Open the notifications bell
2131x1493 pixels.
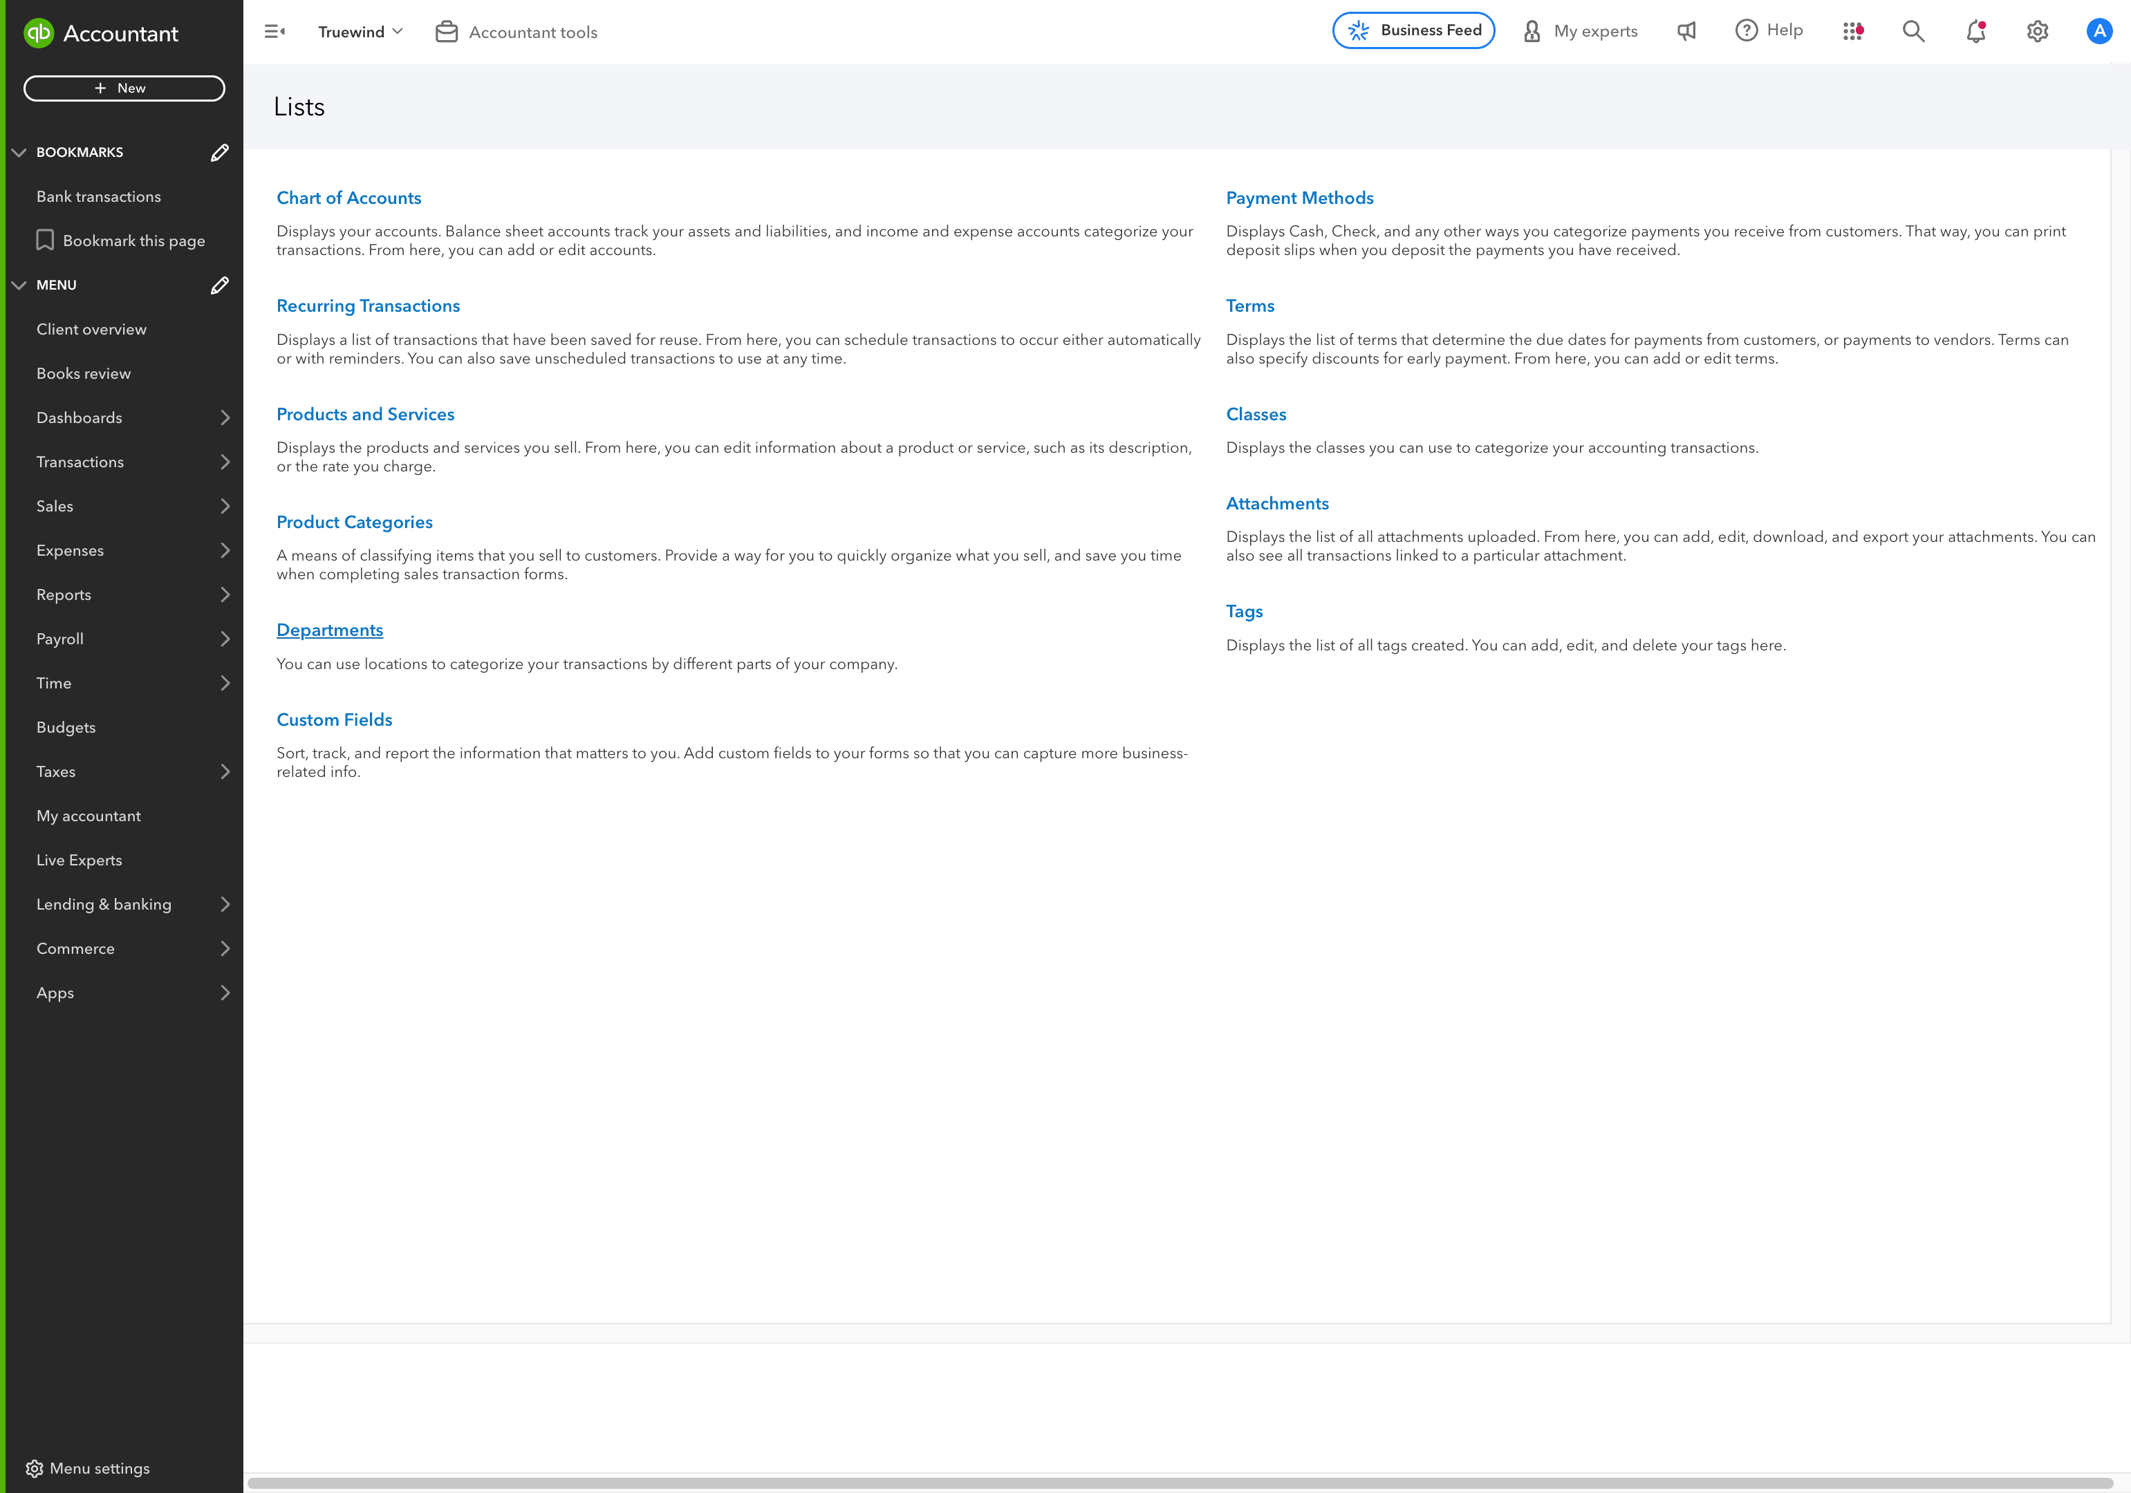(1975, 32)
